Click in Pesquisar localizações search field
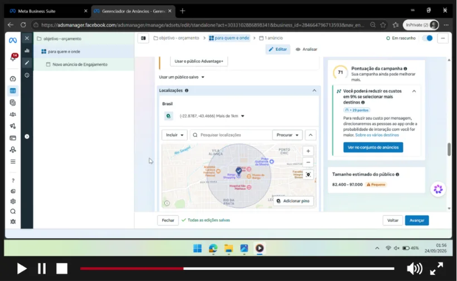The image size is (457, 281). (x=231, y=135)
